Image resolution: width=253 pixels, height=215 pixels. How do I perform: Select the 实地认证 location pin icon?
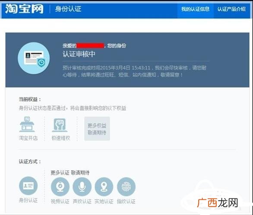tap(104, 187)
